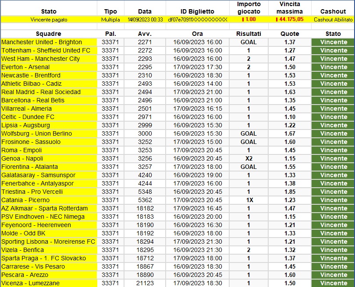Click 'Triestina - Pro Vercelli' match
Screen dimensions: 355x287
point(49,192)
